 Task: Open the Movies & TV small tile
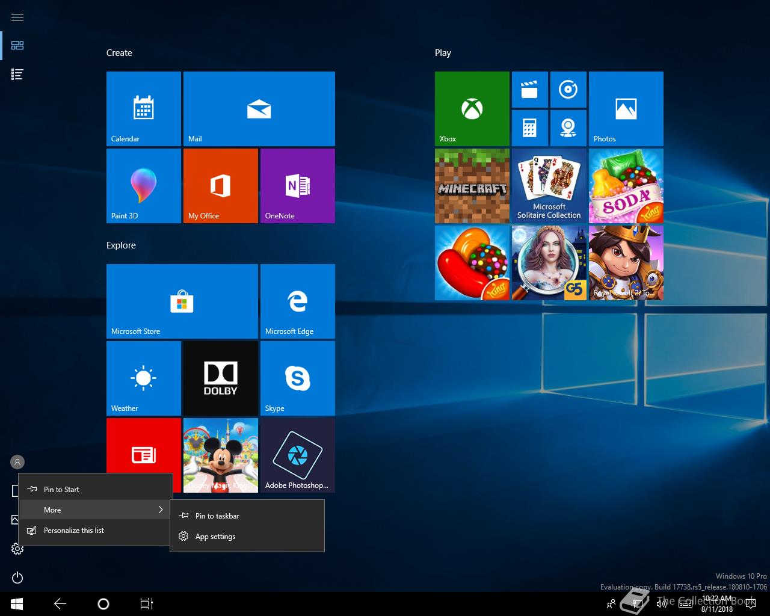[x=530, y=90]
